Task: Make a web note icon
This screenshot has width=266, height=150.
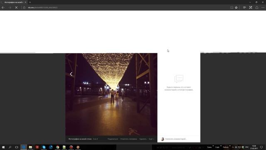Action: pyautogui.click(x=251, y=7)
